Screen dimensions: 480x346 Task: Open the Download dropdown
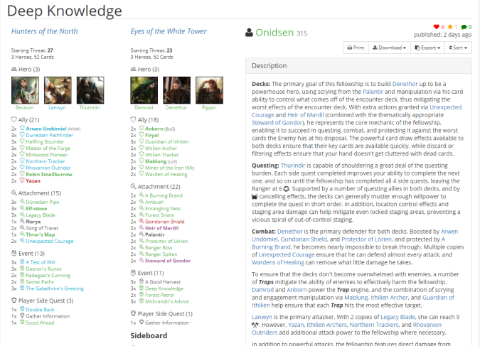(390, 48)
